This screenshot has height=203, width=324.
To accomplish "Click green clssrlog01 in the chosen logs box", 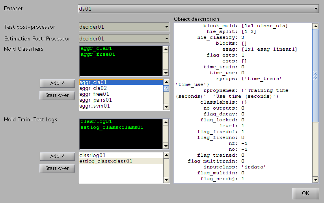I will (x=96, y=121).
